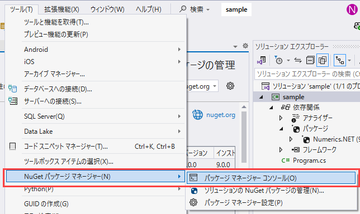Open the nuget.org link
The width and height of the screenshot is (360, 214).
point(221,115)
